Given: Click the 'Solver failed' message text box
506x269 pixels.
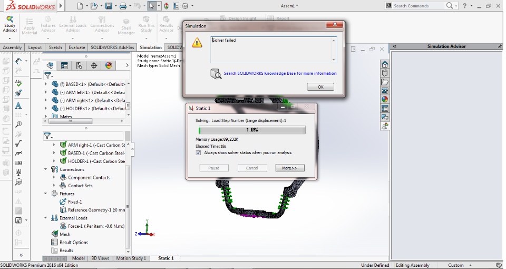Looking at the screenshot, I should point(274,50).
